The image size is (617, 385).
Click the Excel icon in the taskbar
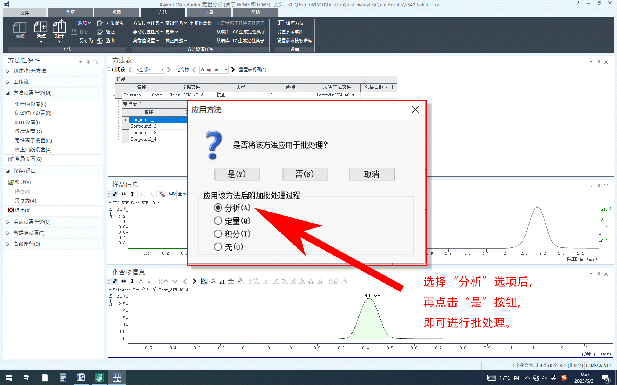(99, 378)
